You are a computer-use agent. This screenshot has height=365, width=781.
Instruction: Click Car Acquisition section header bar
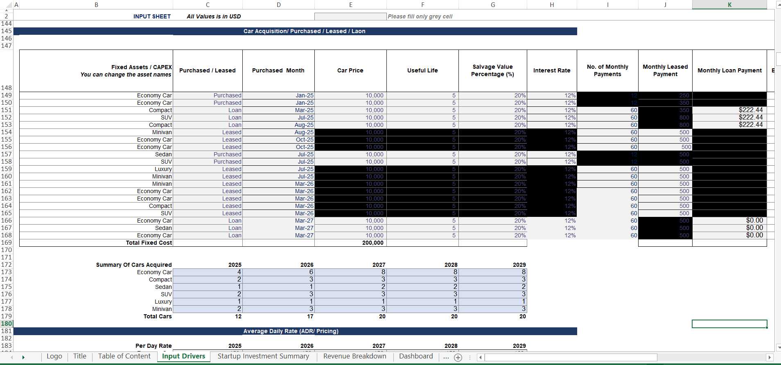coord(295,31)
